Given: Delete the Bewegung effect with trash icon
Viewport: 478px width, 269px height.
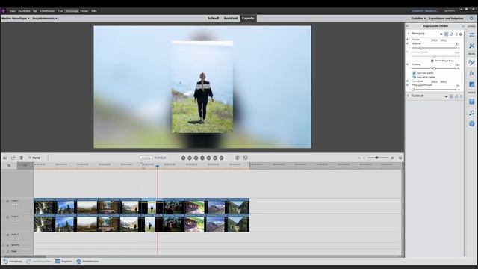Looking at the screenshot, I should 456,34.
